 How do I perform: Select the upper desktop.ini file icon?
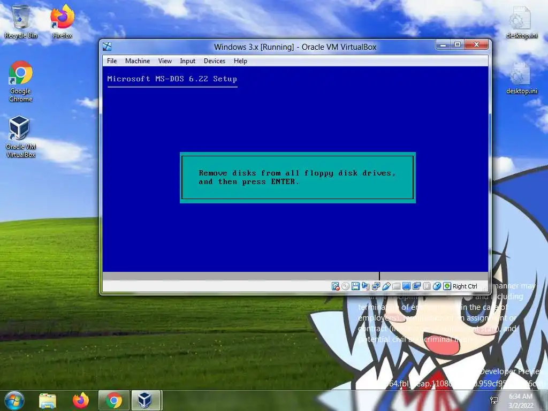click(x=521, y=22)
